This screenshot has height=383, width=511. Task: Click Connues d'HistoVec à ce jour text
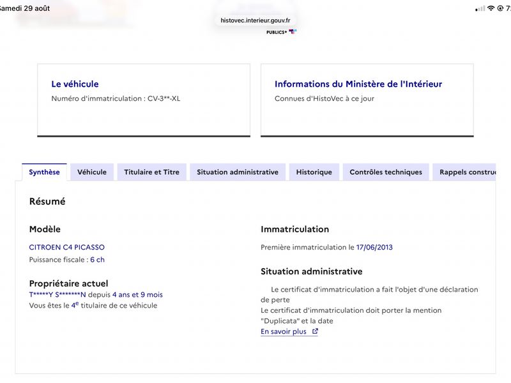[x=324, y=98]
